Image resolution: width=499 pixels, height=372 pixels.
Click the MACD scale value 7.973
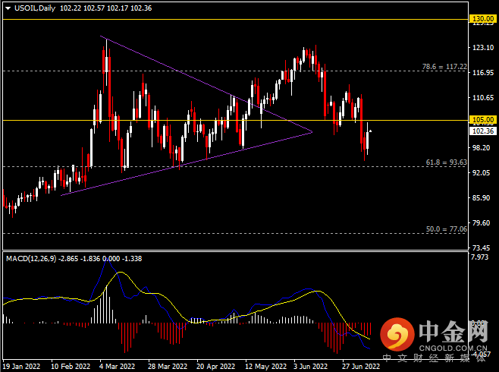click(x=479, y=257)
